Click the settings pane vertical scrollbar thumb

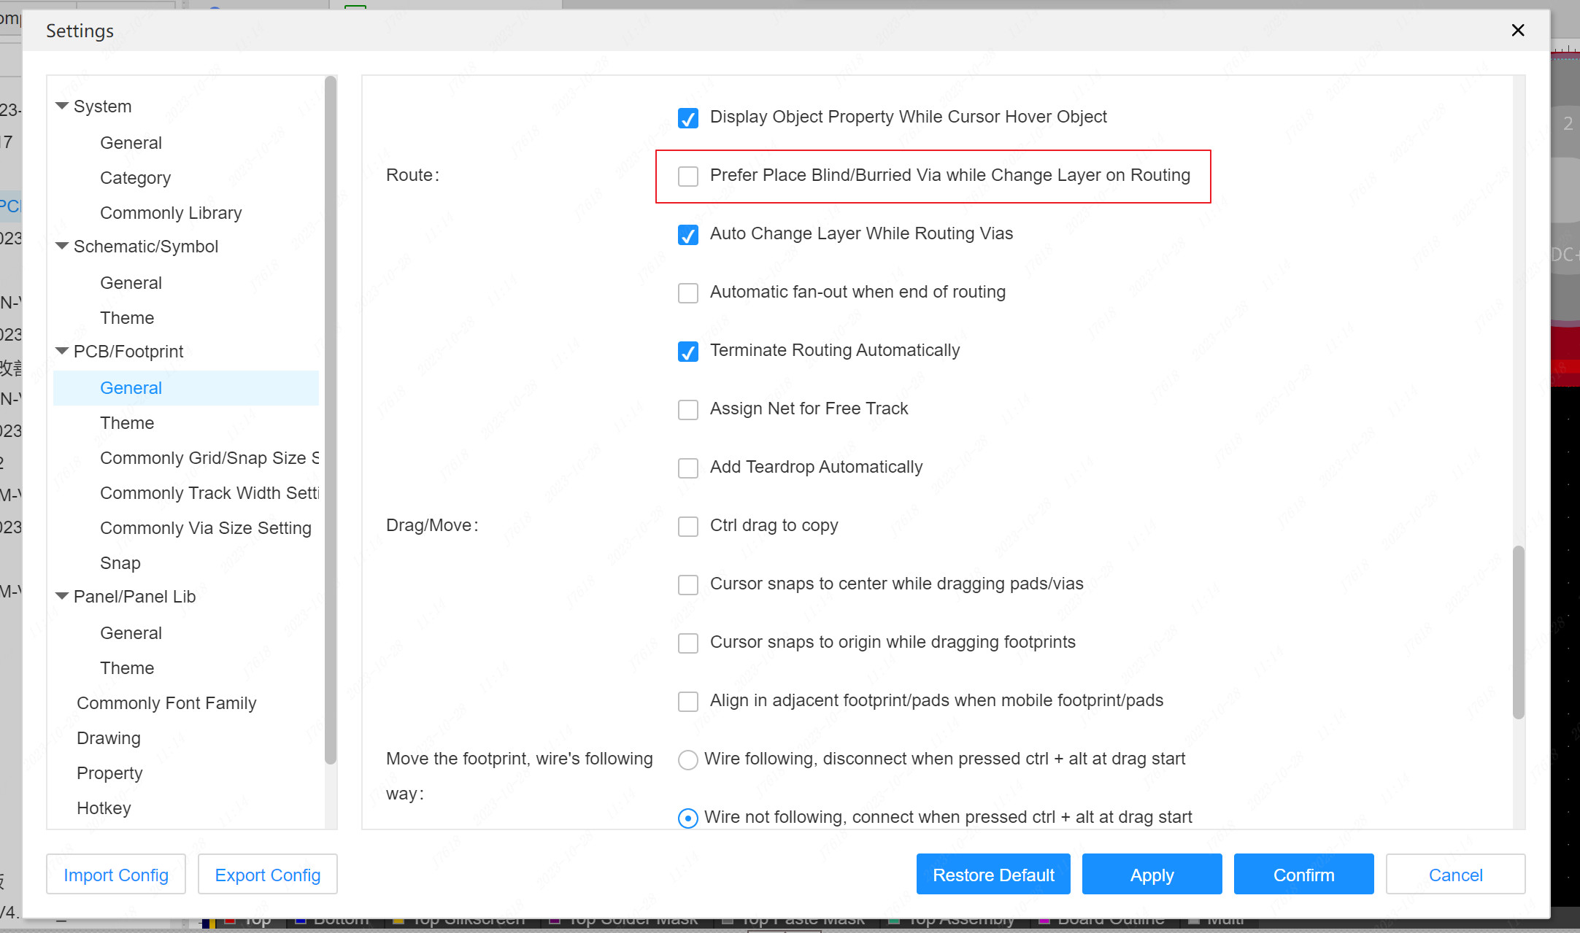tap(1519, 632)
